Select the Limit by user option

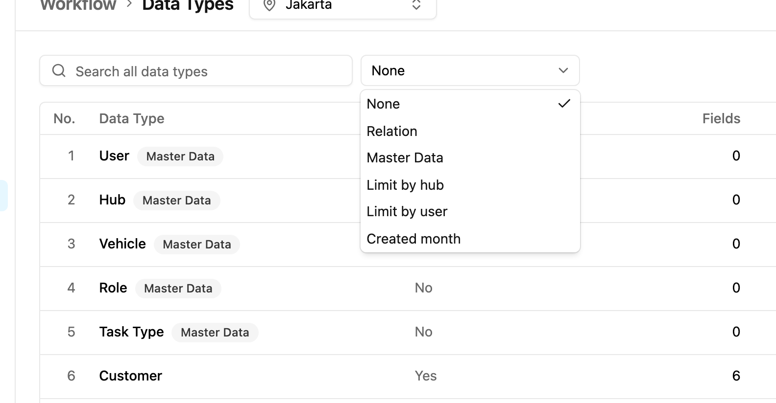(x=470, y=211)
